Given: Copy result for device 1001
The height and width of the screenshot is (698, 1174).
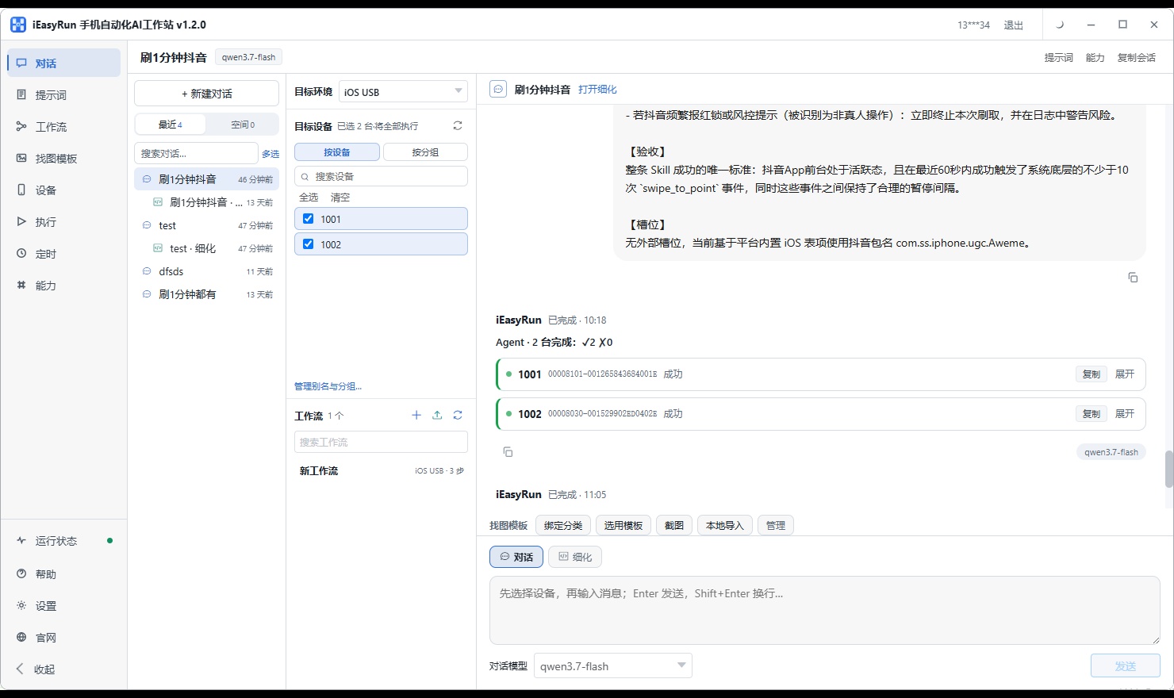Looking at the screenshot, I should coord(1092,374).
